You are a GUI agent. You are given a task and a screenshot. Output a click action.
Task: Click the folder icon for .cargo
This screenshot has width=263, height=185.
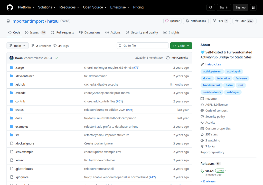pyautogui.click(x=12, y=68)
